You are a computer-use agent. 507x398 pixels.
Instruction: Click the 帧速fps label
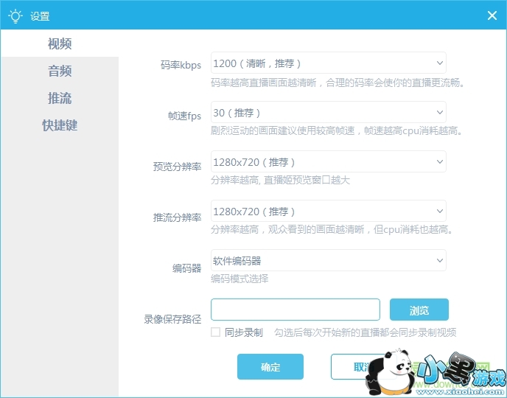pyautogui.click(x=185, y=116)
